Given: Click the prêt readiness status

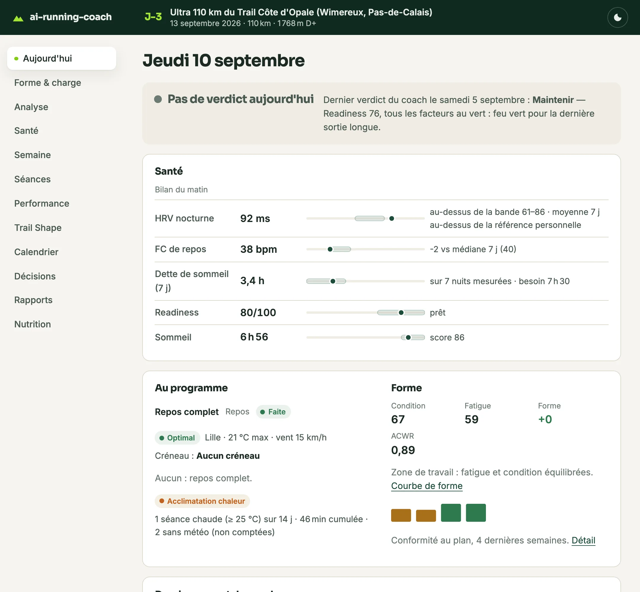Looking at the screenshot, I should pyautogui.click(x=438, y=313).
